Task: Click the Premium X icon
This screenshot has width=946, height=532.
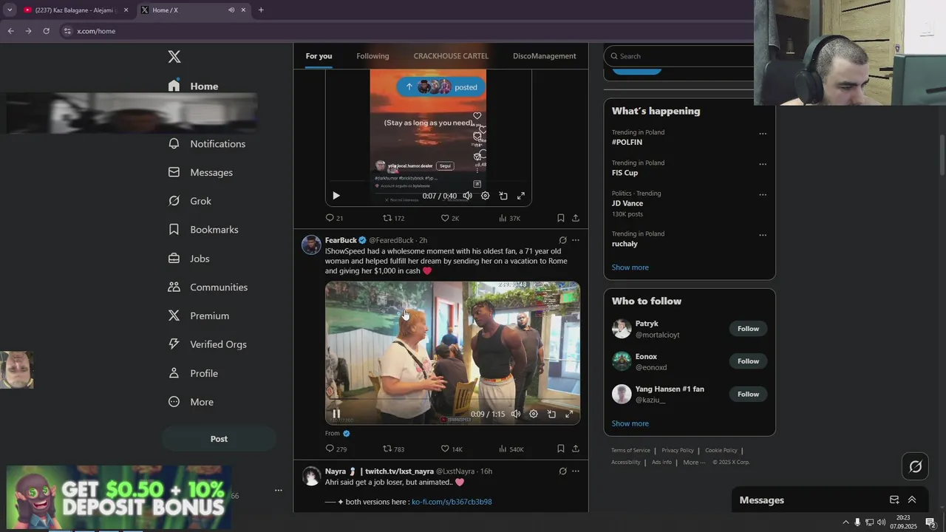Action: [174, 316]
